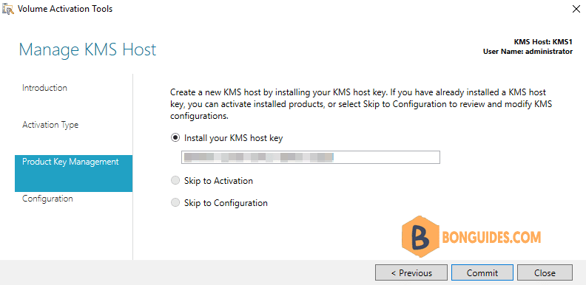Image resolution: width=586 pixels, height=285 pixels.
Task: Jump to the Configuration step in sidebar
Action: click(47, 199)
